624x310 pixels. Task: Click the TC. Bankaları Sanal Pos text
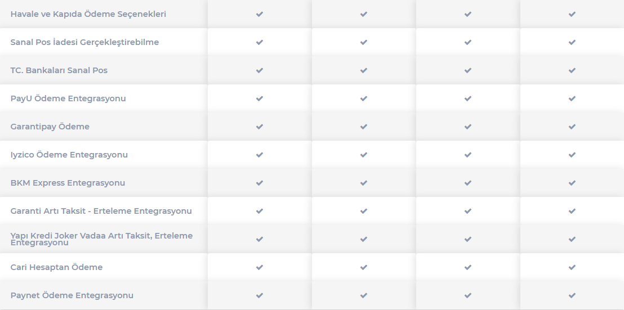[x=59, y=70]
